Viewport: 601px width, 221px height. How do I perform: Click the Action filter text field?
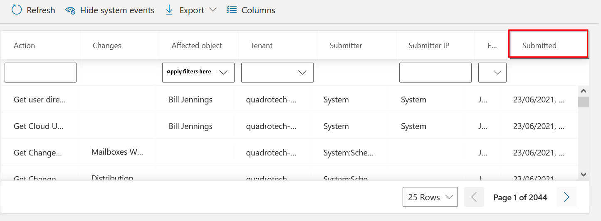coord(40,73)
